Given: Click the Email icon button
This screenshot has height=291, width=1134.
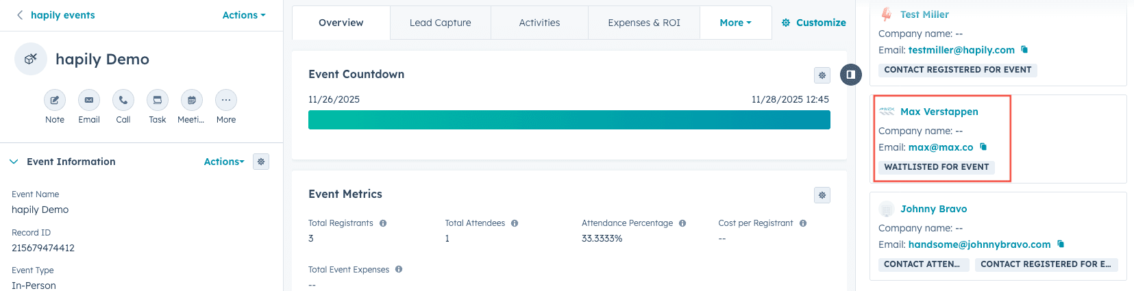Looking at the screenshot, I should coord(89,100).
